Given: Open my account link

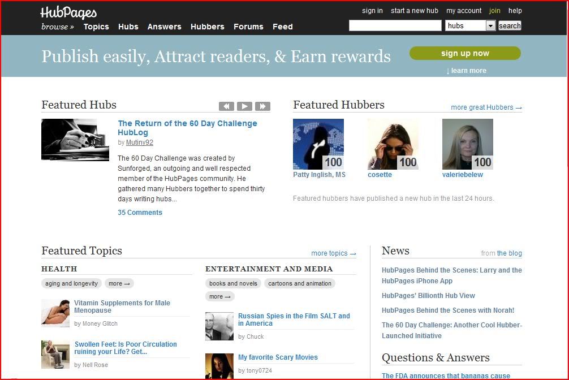Looking at the screenshot, I should click(x=464, y=11).
